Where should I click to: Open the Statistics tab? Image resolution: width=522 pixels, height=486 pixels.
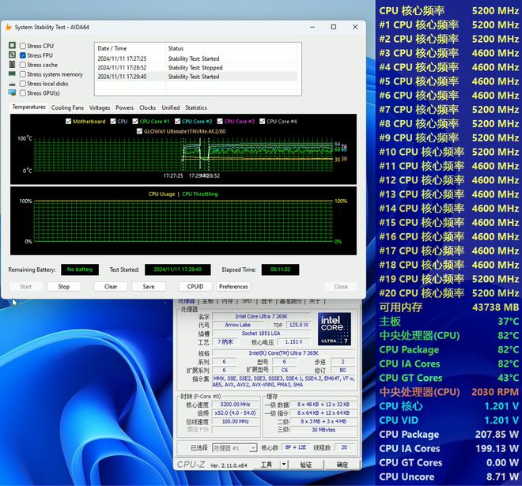click(195, 107)
